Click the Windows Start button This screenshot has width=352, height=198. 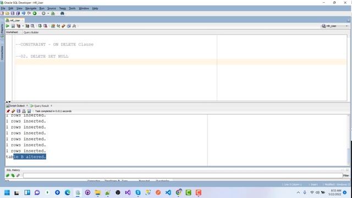(x=7, y=193)
